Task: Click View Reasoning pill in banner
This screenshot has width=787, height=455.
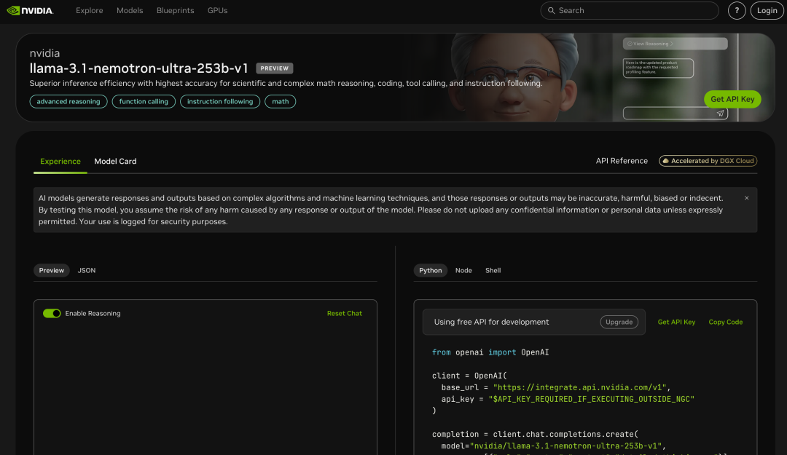Action: tap(675, 44)
